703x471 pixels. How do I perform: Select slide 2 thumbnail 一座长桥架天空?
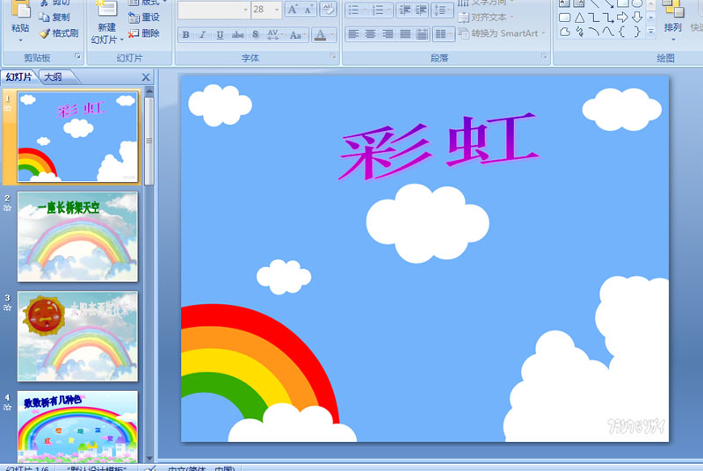point(77,236)
